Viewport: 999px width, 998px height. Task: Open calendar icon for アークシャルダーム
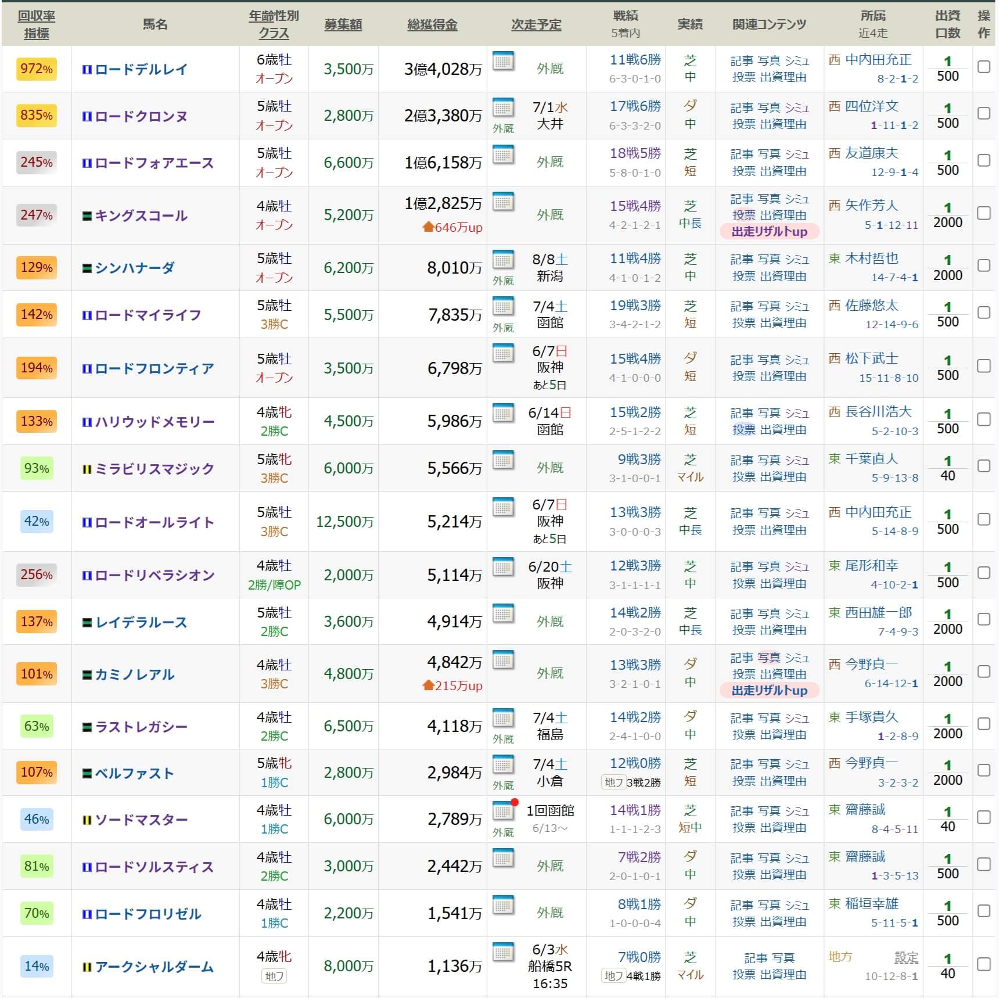(503, 952)
